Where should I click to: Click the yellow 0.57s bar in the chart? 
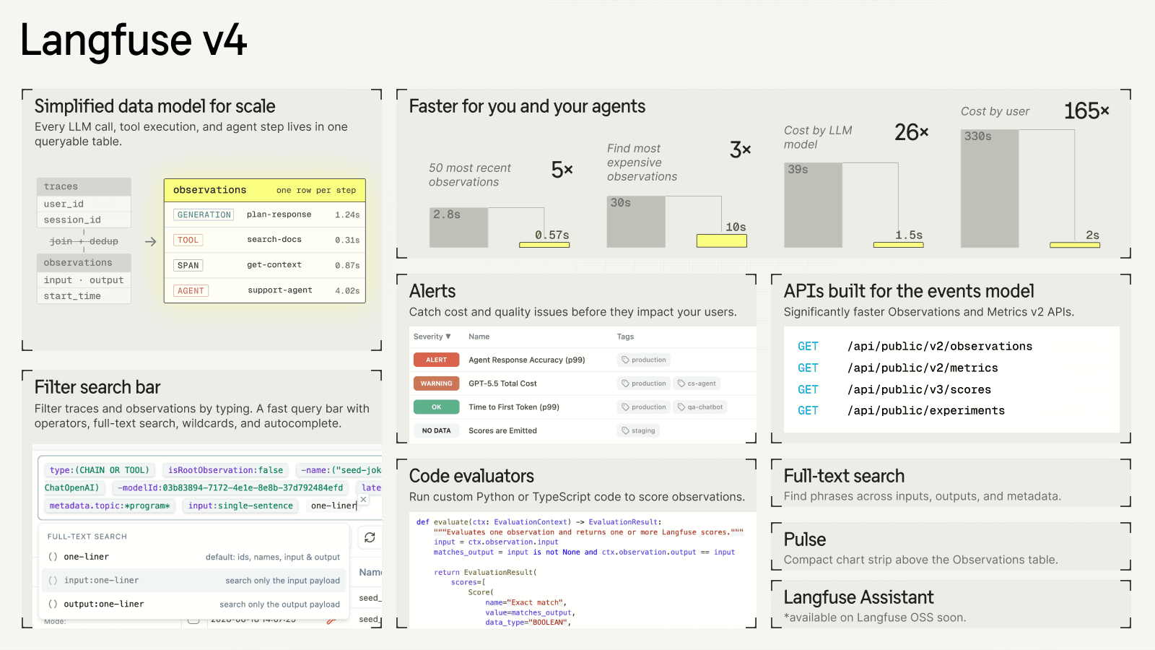point(544,245)
